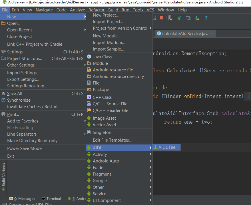Image resolution: width=251 pixels, height=205 pixels.
Task: Click the Save All floppy disk icon
Action: click(x=3, y=93)
